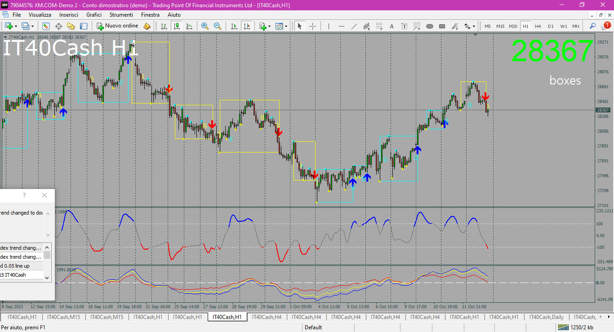Open new chart dropdown arrow
The image size is (614, 332).
point(16,26)
